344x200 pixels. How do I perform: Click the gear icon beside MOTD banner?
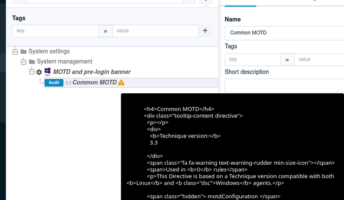[39, 72]
